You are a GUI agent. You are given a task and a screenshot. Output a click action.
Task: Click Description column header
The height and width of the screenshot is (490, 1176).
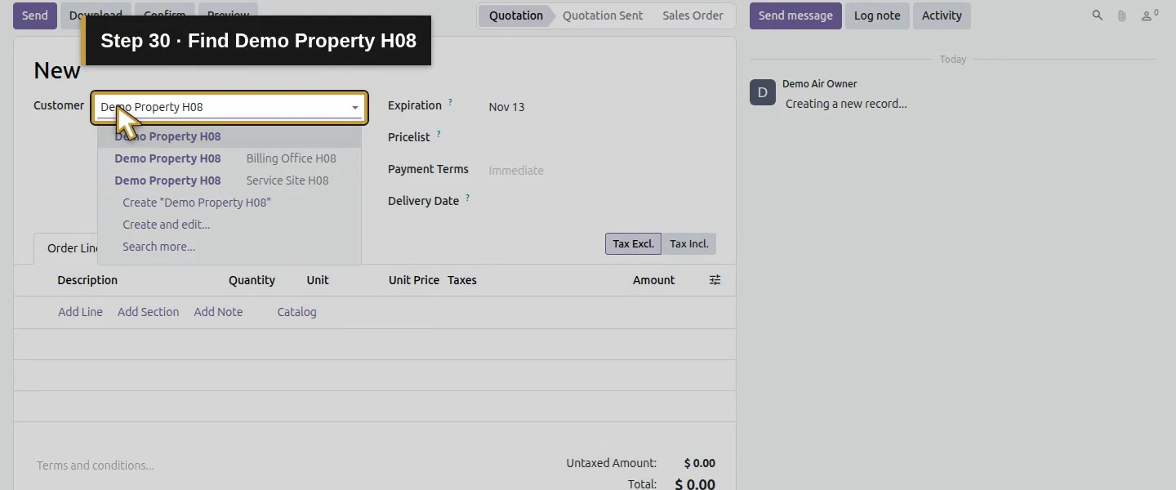click(87, 280)
